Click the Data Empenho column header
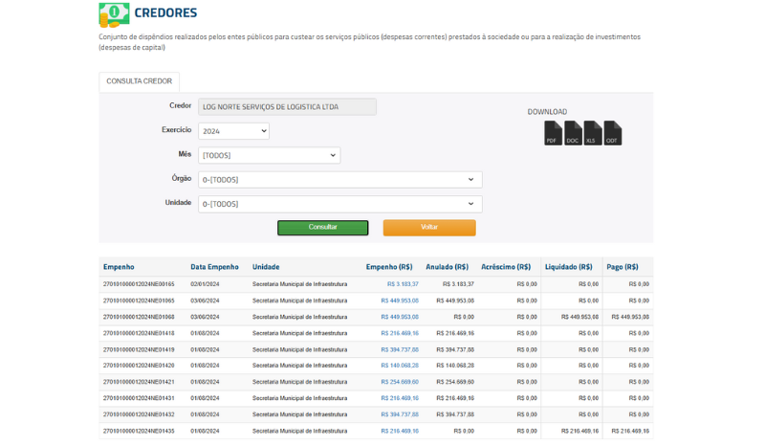Viewport: 765px width, 446px height. (x=214, y=267)
